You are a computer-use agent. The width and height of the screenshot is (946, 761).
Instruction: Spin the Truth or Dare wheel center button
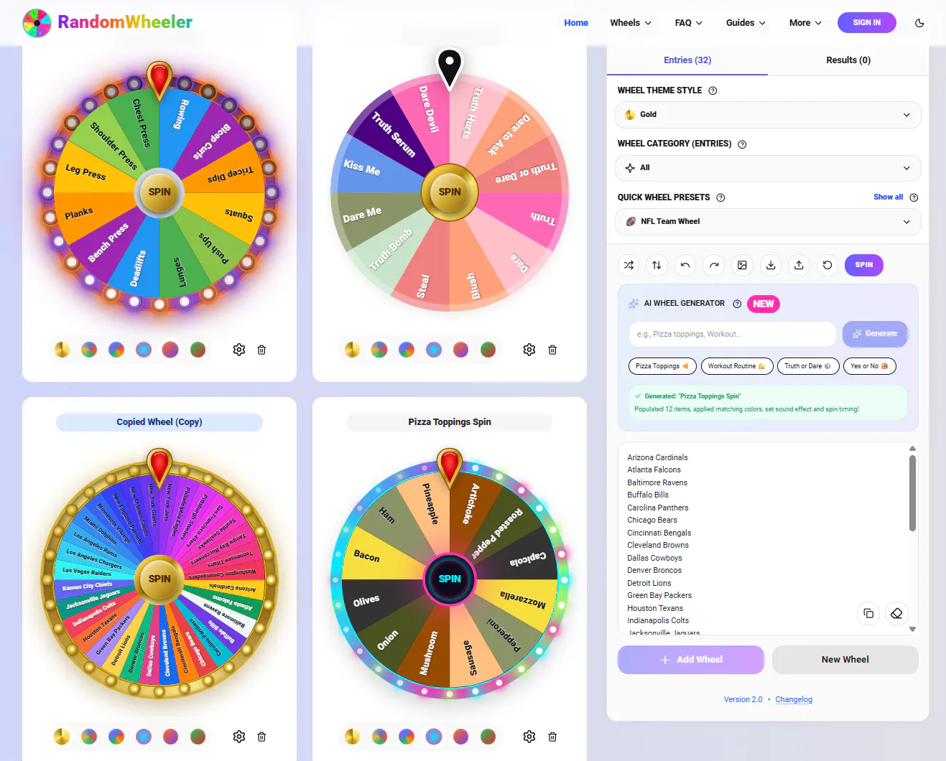pyautogui.click(x=450, y=192)
